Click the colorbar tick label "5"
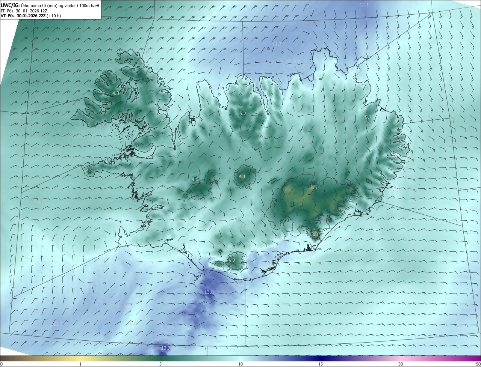 click(x=160, y=364)
